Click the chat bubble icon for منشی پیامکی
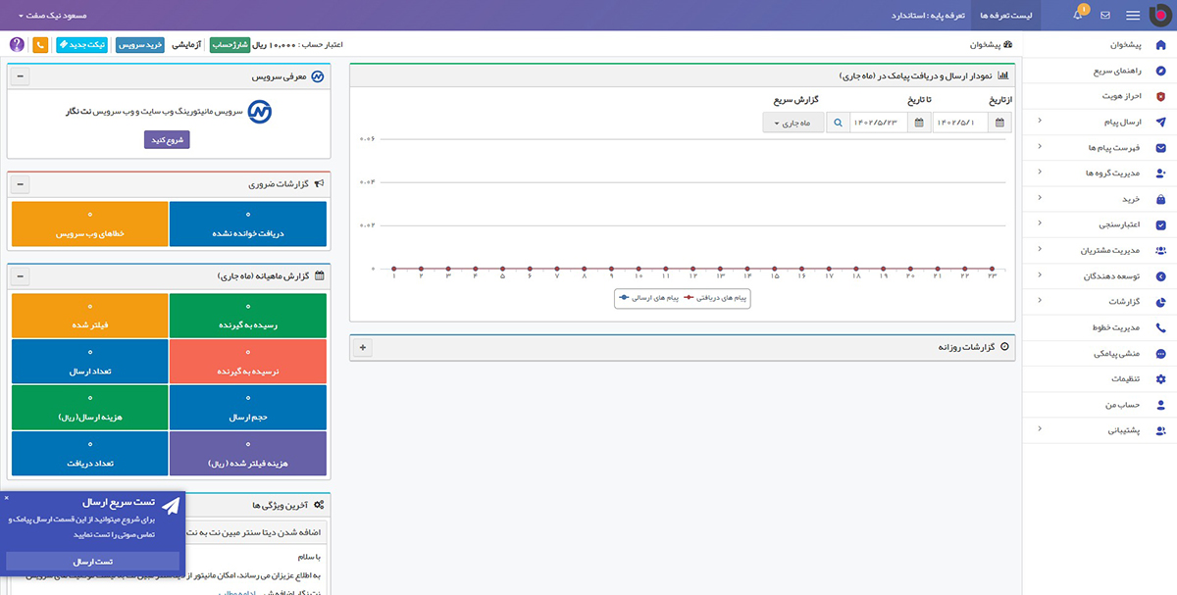 tap(1161, 353)
